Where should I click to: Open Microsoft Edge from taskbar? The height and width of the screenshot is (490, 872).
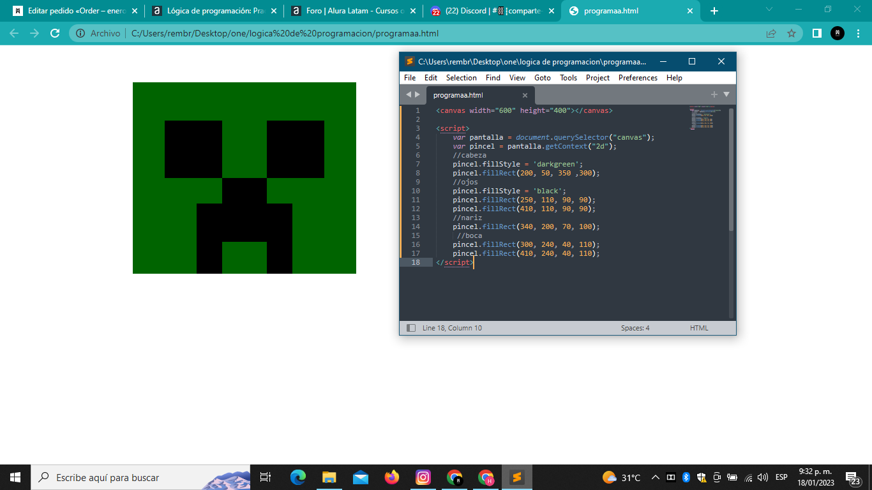click(x=297, y=477)
